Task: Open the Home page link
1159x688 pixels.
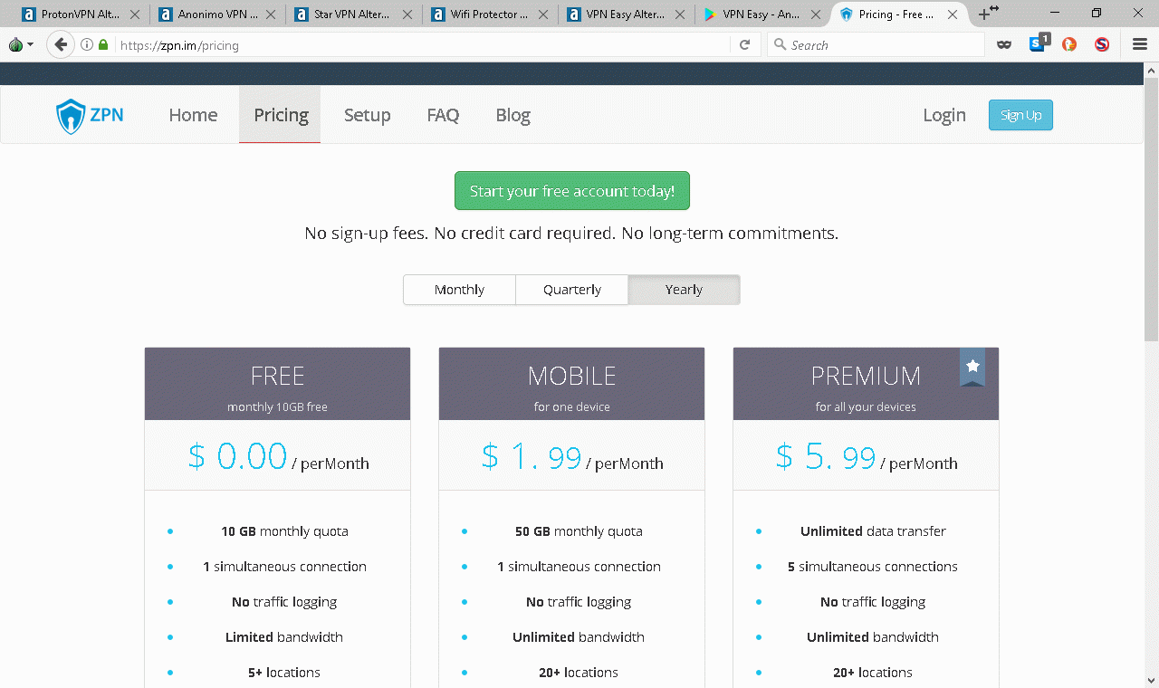Action: pos(193,115)
